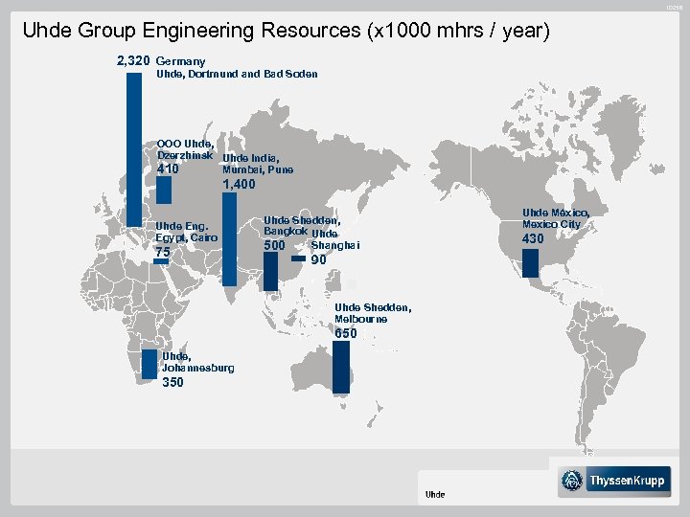The height and width of the screenshot is (517, 690).
Task: Click the small Cairo bar under 75
Action: tap(161, 262)
